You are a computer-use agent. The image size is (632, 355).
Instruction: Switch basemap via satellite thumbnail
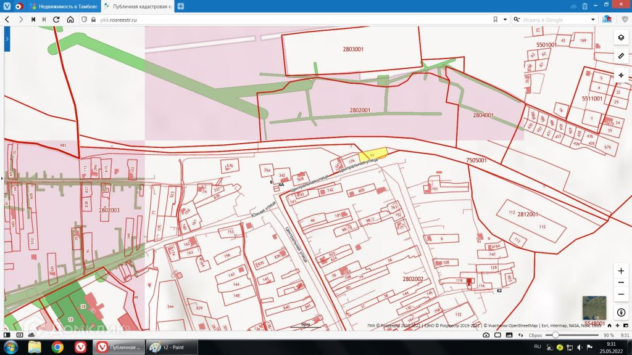click(594, 308)
